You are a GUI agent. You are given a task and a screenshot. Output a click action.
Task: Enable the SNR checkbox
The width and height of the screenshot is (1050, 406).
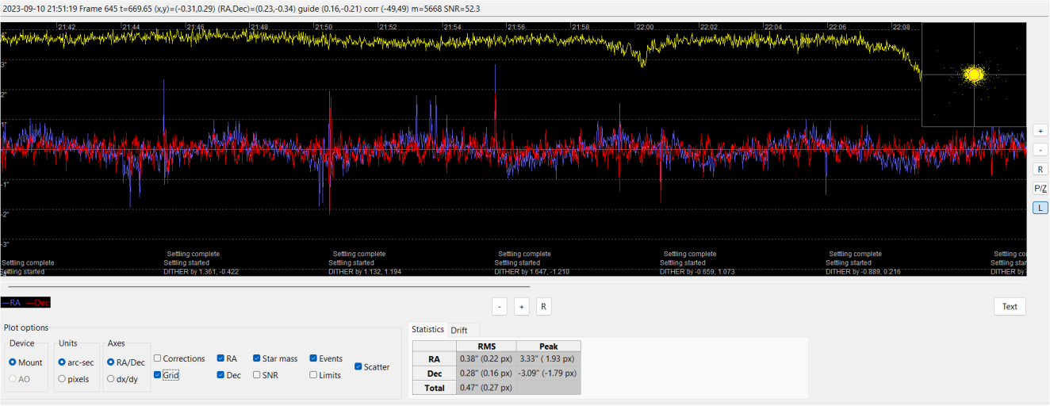coord(266,375)
